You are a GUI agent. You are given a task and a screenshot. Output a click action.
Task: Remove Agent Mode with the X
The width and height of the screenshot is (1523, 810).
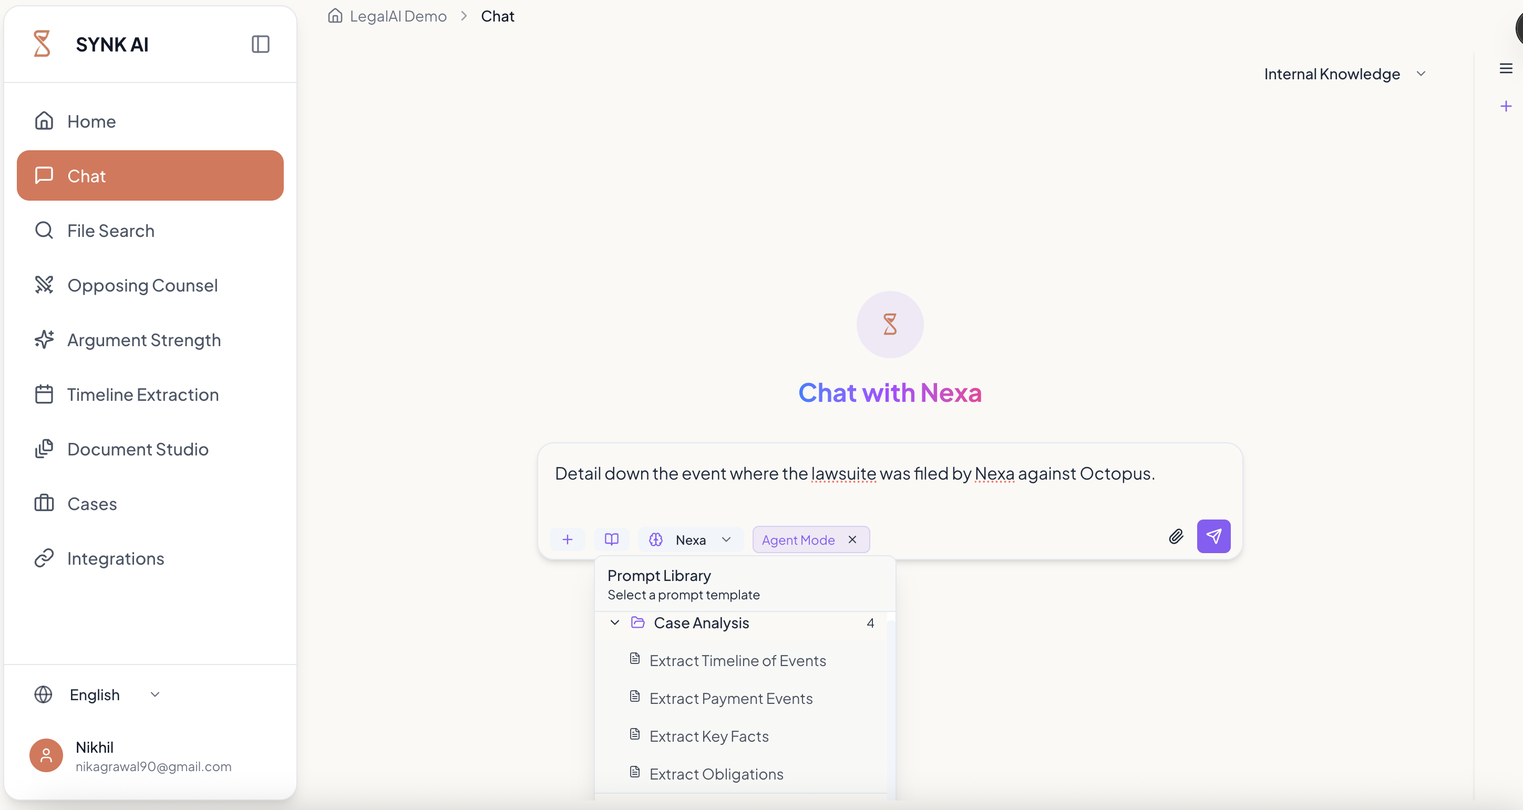point(852,539)
